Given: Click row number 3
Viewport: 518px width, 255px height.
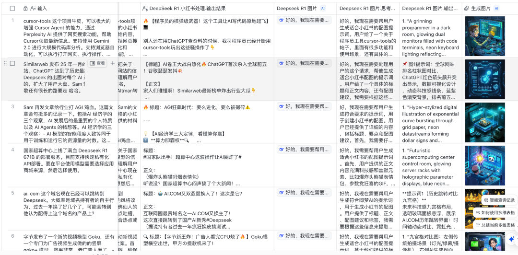Looking at the screenshot, I should click(12, 106).
